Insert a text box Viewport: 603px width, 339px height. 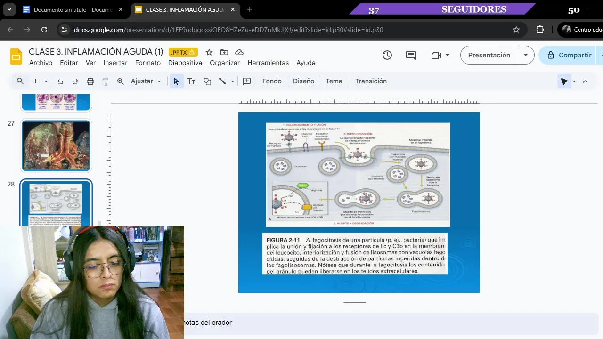click(x=191, y=81)
